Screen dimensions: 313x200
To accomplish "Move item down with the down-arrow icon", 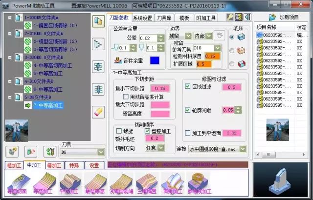I will pos(98,89).
